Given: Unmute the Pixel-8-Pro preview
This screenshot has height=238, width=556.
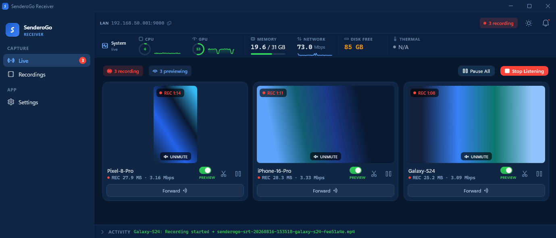Looking at the screenshot, I should (x=175, y=157).
